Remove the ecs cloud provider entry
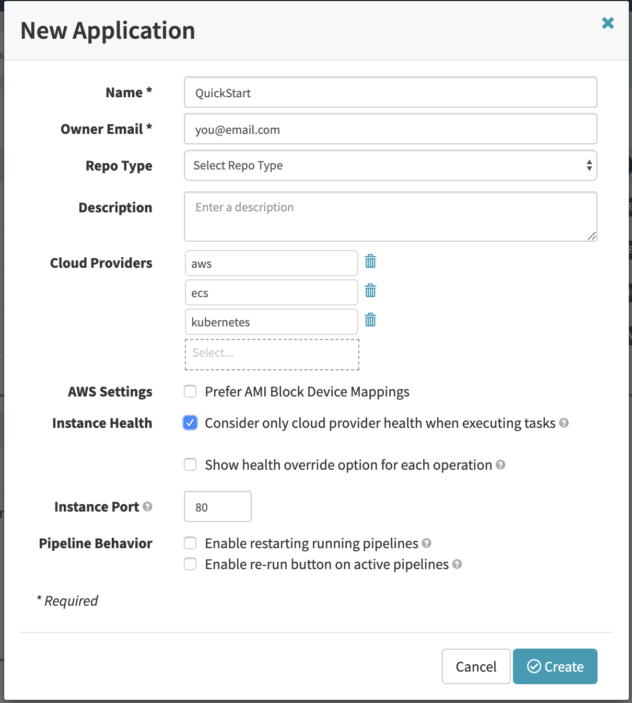Image resolution: width=632 pixels, height=703 pixels. (x=370, y=291)
